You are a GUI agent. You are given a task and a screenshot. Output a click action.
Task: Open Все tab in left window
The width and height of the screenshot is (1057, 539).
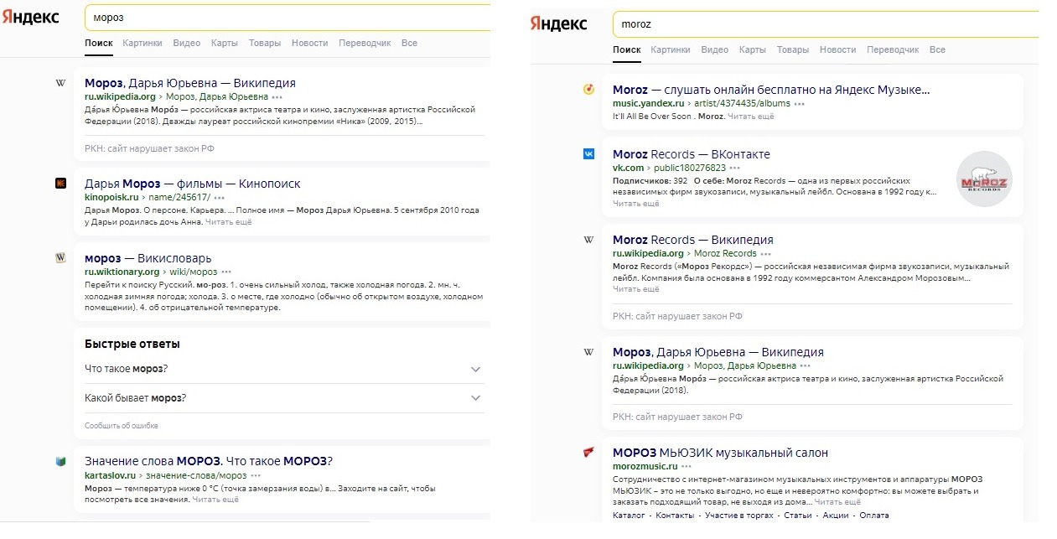409,43
